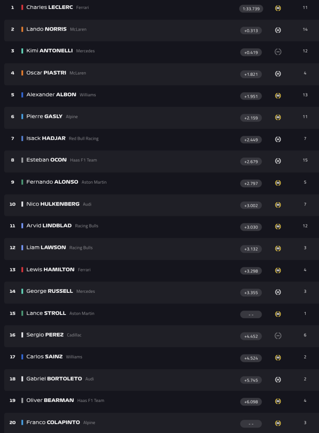319x433 pixels.
Task: Select Nico Hulkenberg's driver name
Action: (53, 204)
